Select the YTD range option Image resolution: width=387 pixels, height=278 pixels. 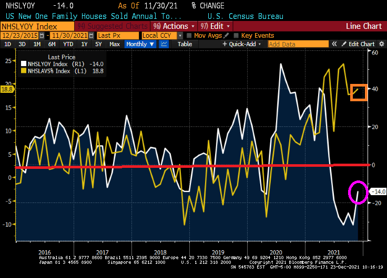68,44
